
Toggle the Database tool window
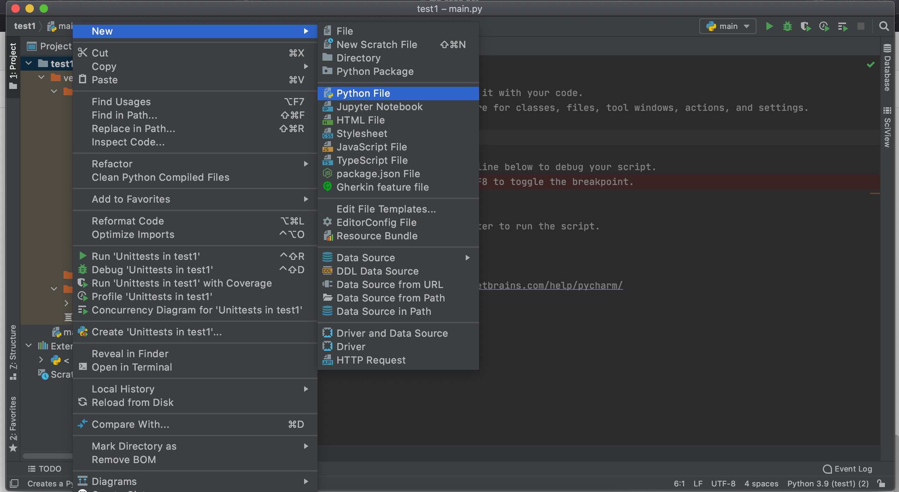click(887, 68)
